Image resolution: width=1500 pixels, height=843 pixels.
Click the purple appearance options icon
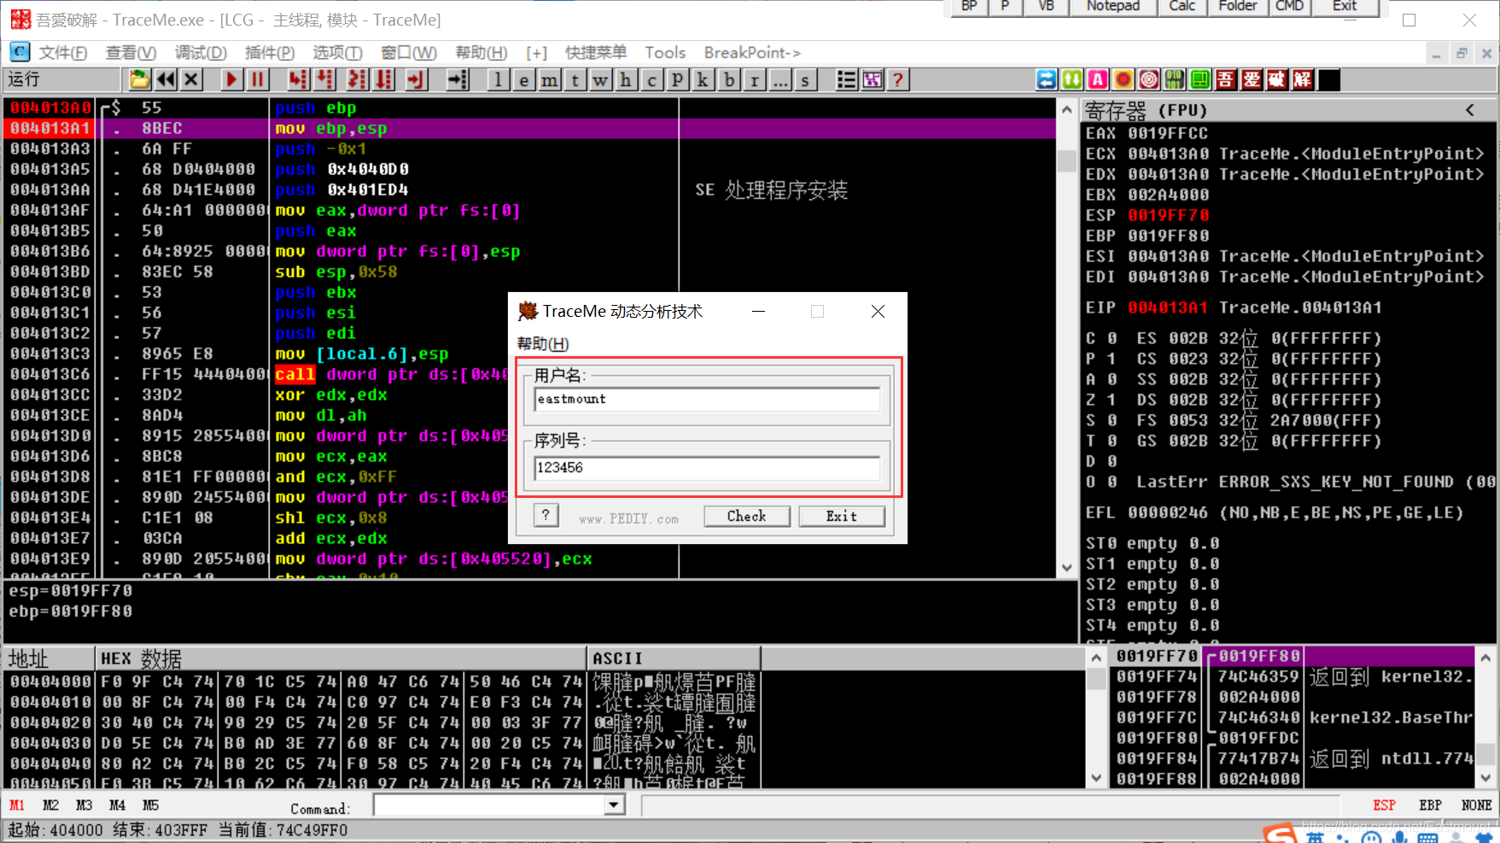872,80
